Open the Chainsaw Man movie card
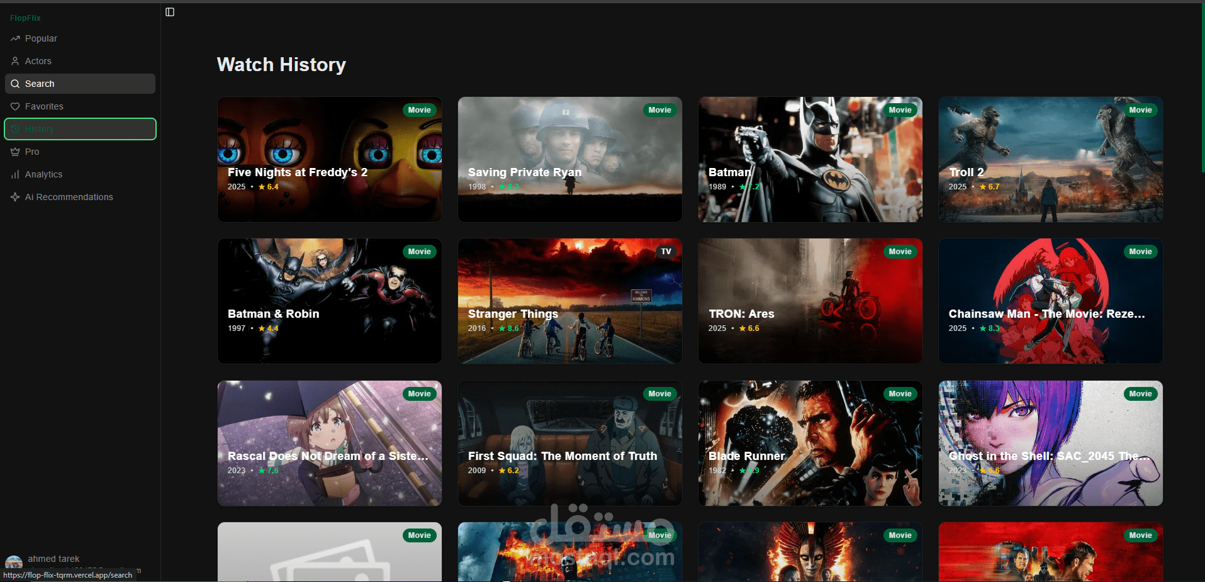Viewport: 1205px width, 582px height. [x=1051, y=301]
